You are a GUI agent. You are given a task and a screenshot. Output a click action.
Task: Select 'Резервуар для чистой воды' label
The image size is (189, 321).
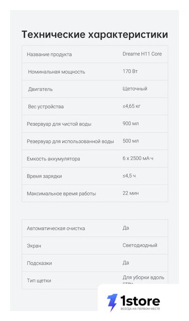59,124
